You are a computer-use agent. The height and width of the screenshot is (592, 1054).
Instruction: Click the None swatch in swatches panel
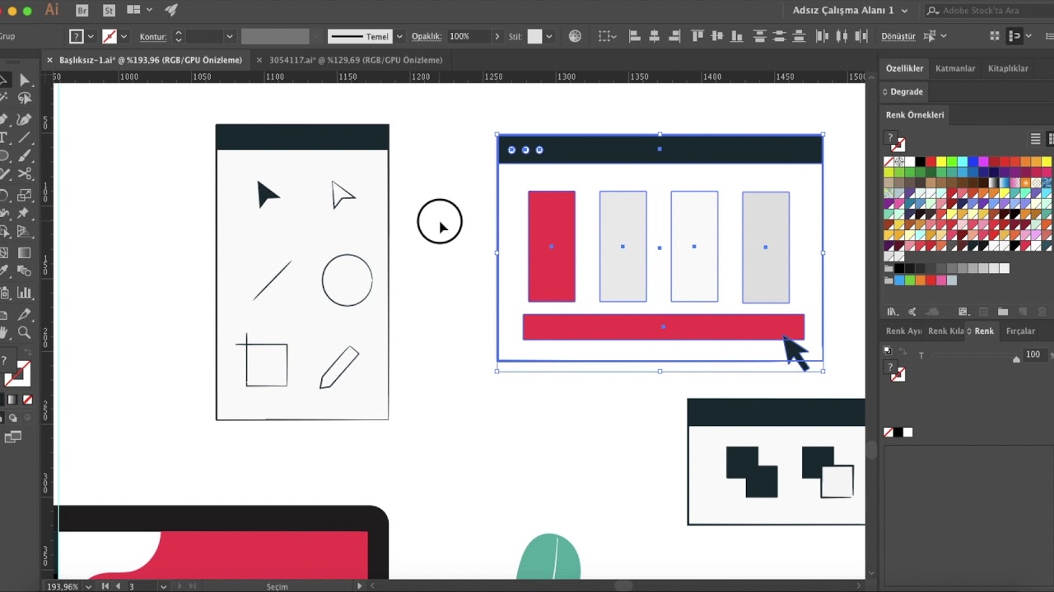click(888, 162)
